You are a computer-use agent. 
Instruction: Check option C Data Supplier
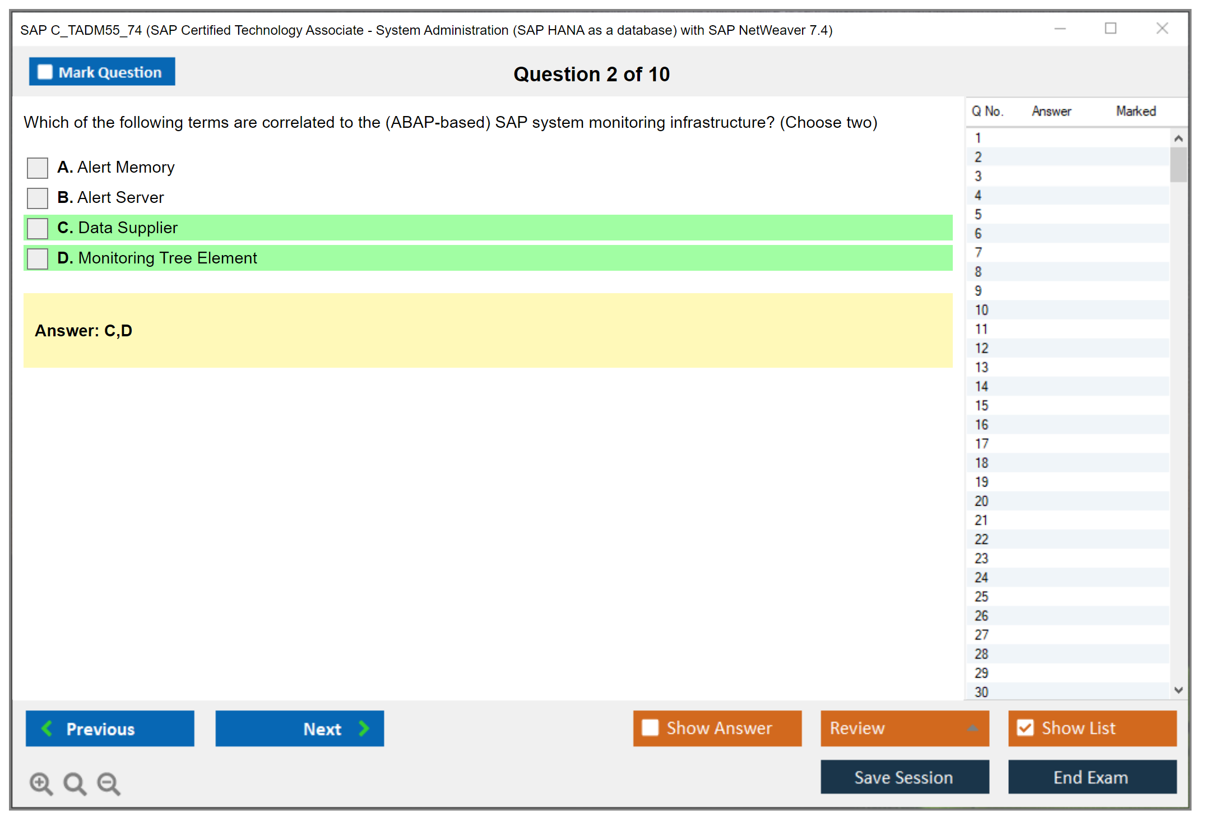pos(38,228)
